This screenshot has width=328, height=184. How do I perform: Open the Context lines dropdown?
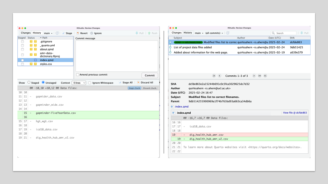pos(79,83)
